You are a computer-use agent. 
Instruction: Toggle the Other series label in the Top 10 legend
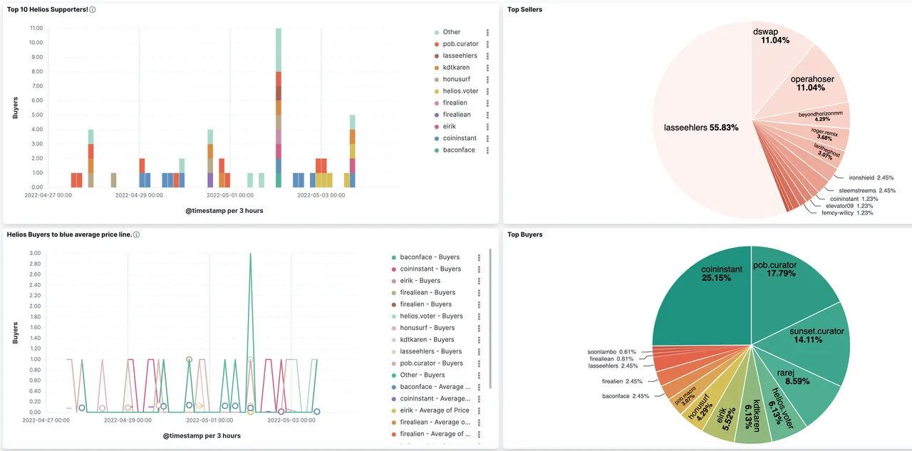pyautogui.click(x=452, y=32)
